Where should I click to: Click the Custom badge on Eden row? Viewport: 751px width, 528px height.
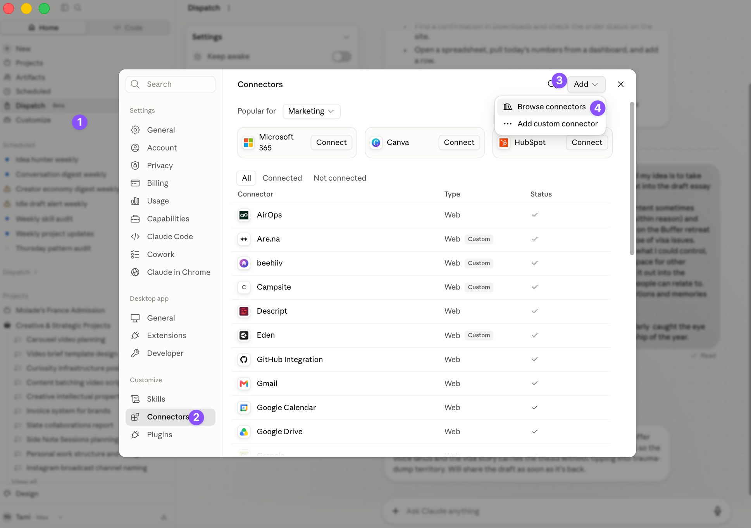pyautogui.click(x=479, y=335)
